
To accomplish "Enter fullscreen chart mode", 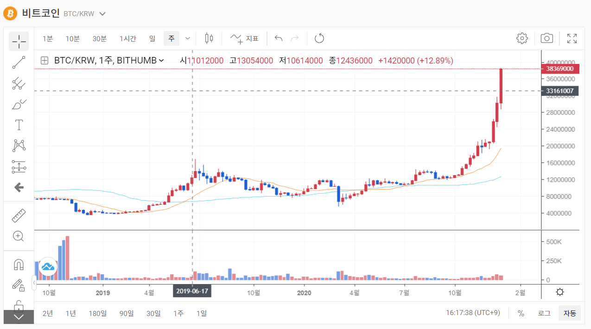I will [572, 38].
